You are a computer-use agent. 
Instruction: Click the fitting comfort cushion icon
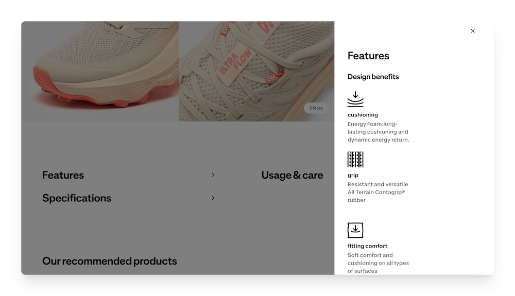coord(355,230)
